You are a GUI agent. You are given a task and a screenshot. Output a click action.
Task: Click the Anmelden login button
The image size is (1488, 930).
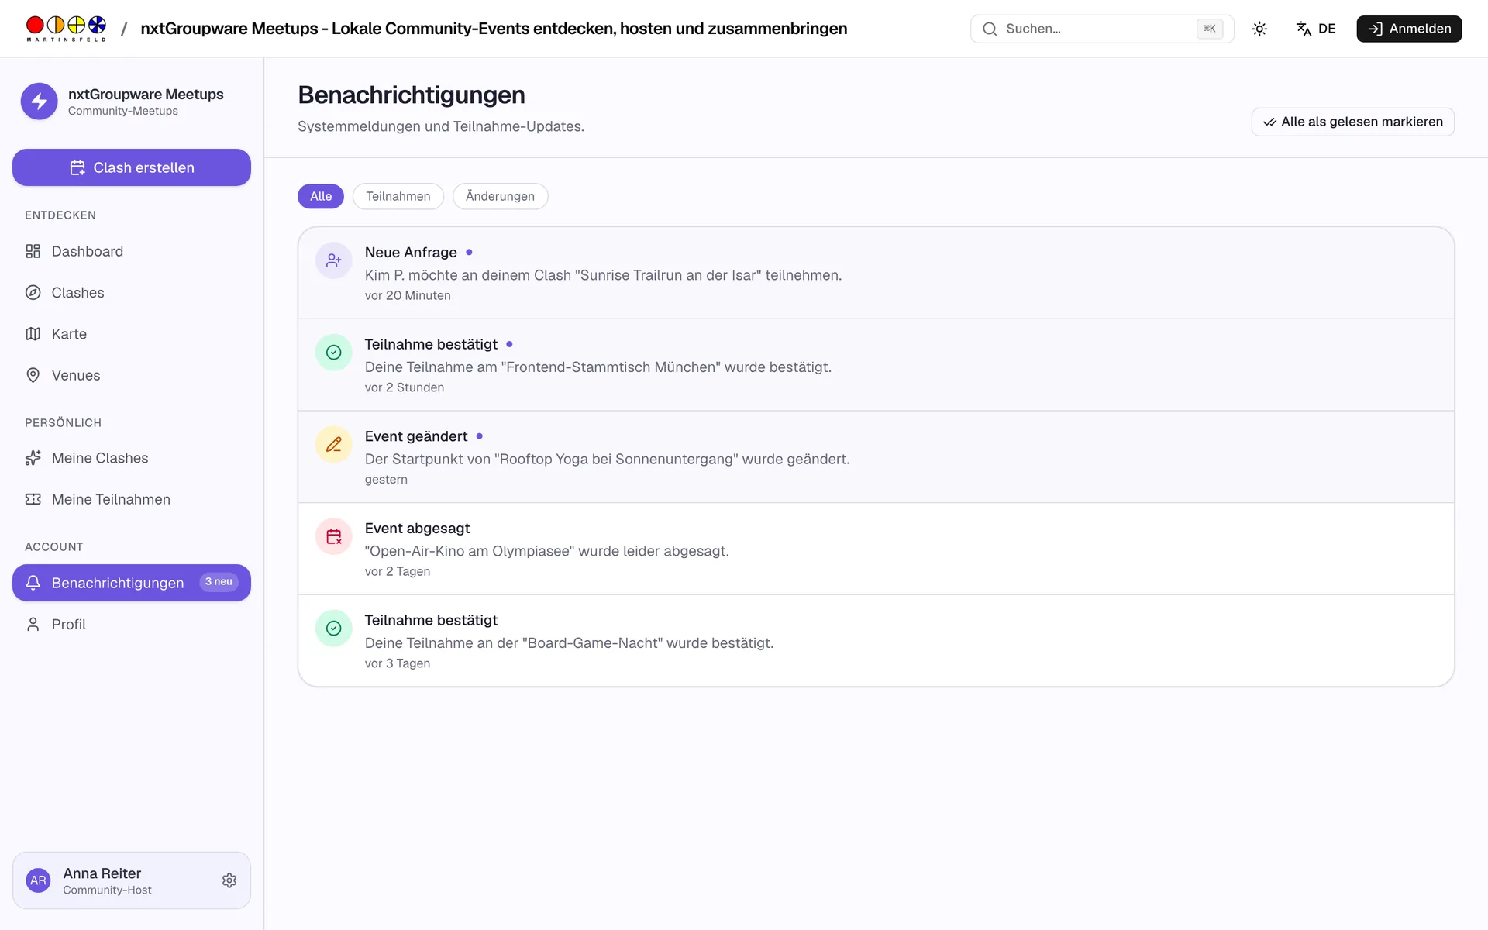coord(1409,29)
